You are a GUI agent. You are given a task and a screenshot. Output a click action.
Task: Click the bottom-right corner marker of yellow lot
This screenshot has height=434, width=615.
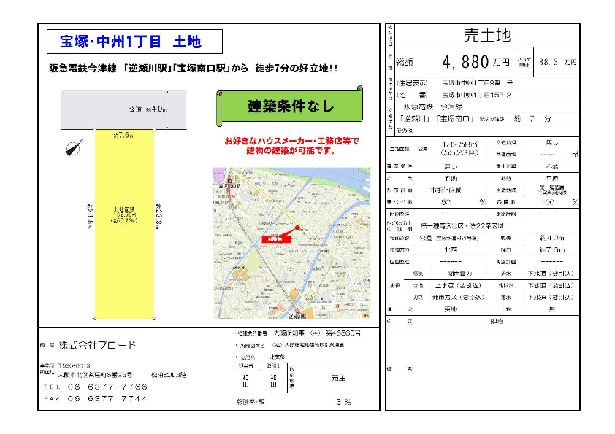[x=153, y=319]
